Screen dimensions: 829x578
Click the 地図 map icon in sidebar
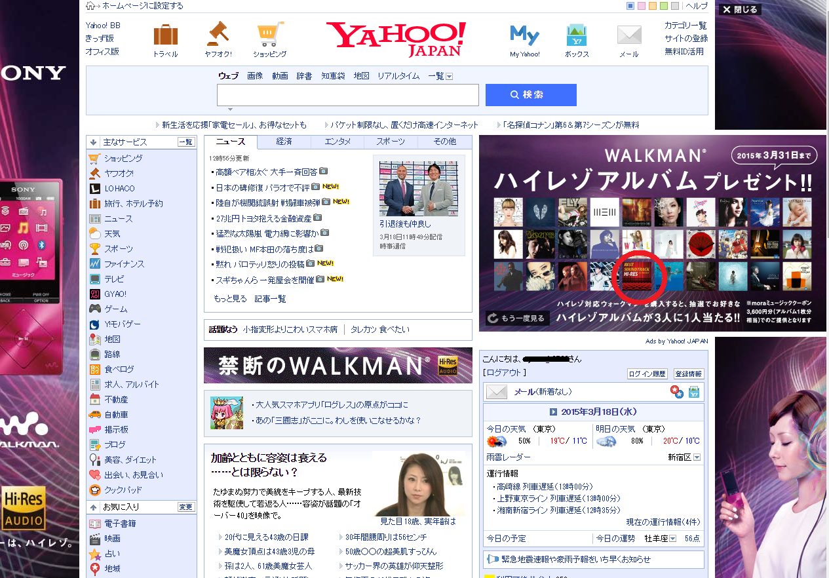94,339
